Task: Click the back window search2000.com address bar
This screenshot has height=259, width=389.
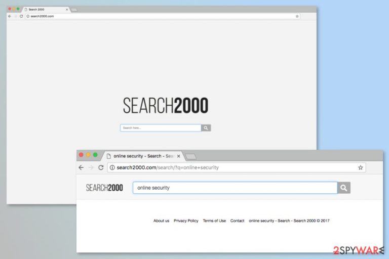Action: [163, 16]
